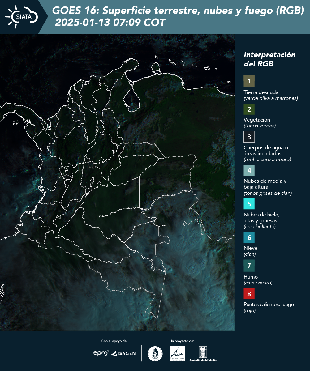Click the ISAGEN logo
The width and height of the screenshot is (310, 371).
click(123, 353)
